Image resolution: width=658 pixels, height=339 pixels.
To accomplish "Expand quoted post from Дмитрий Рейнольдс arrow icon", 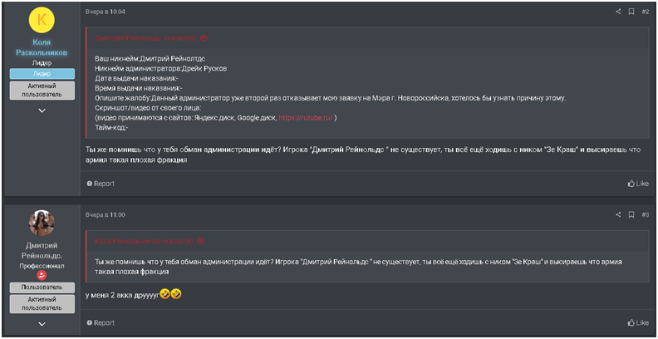I will coord(204,37).
